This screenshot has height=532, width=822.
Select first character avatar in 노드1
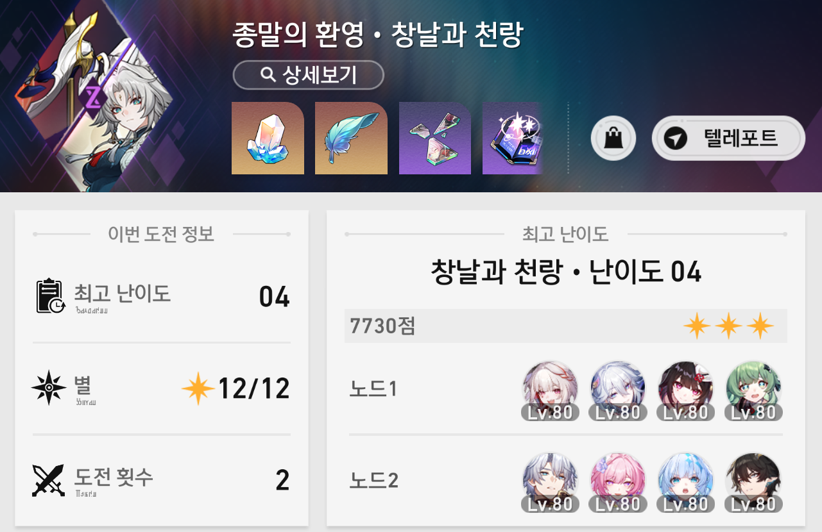(x=551, y=390)
